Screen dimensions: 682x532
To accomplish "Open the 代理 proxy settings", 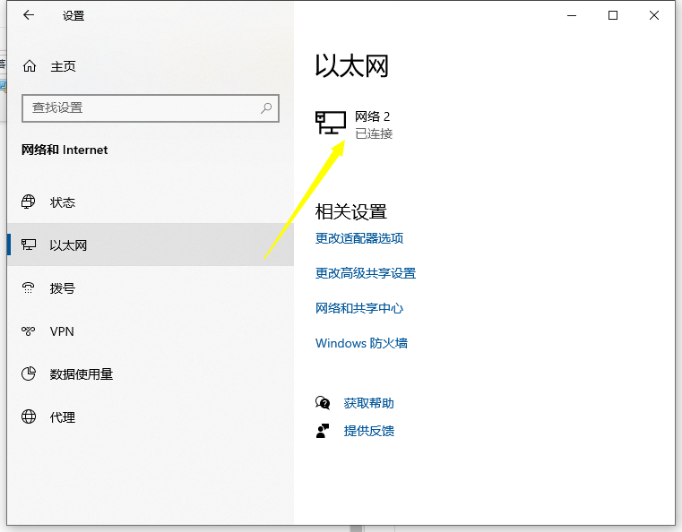I will 62,417.
